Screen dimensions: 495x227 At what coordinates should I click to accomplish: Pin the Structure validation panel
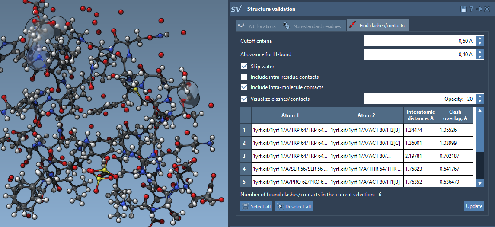(479, 9)
